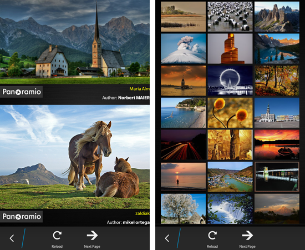Screen dimensions: 305x250
Task: Open the turquoise mountain lake thumbnail
Action: click(277, 48)
